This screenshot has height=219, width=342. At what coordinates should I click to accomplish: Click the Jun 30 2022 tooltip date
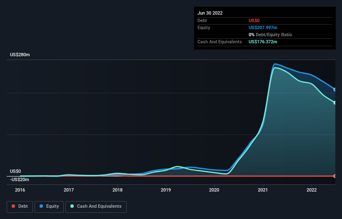click(x=210, y=13)
